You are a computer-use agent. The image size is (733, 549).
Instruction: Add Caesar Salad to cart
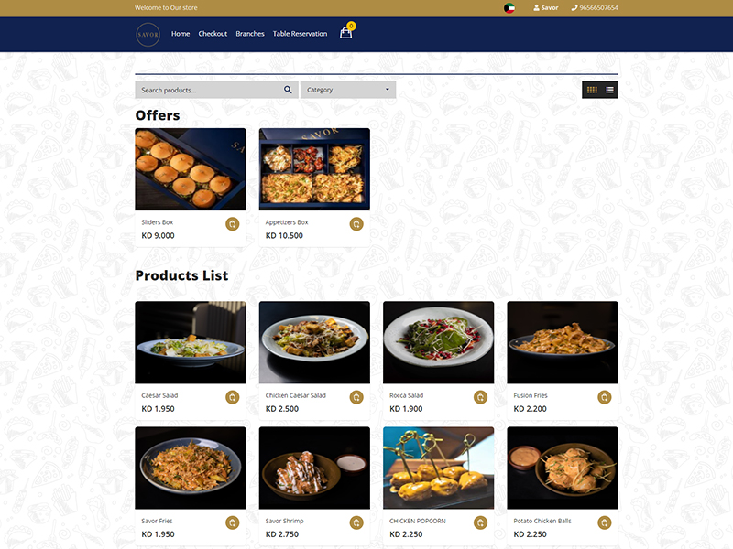point(233,397)
